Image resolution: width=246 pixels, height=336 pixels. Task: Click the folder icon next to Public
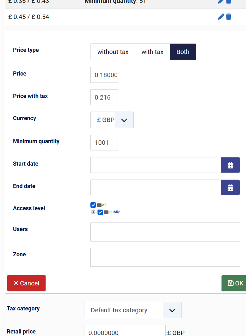pos(106,212)
